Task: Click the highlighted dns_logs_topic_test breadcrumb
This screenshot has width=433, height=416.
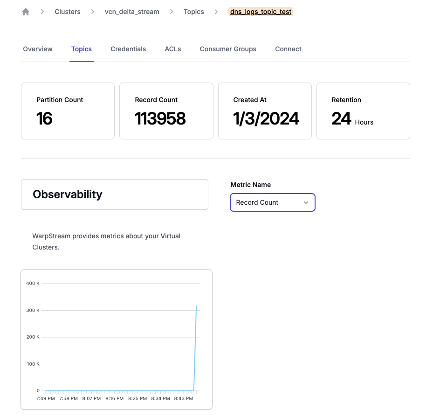Action: tap(261, 12)
